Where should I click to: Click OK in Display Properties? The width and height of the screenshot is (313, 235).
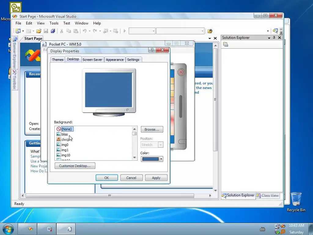pos(107,178)
